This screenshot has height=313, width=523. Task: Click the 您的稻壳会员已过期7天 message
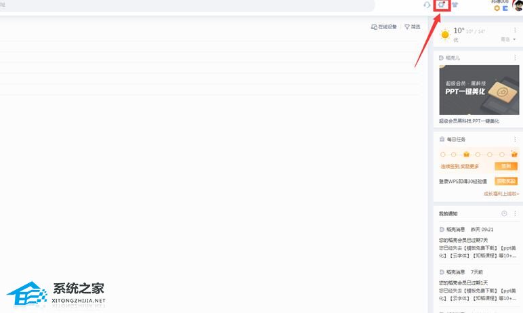463,240
